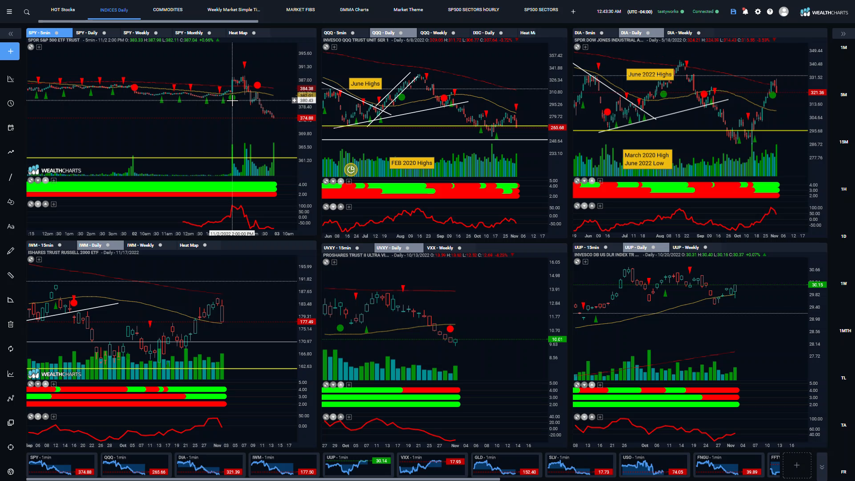Select 1M timeframe on right panel
This screenshot has height=481, width=855.
click(x=843, y=48)
